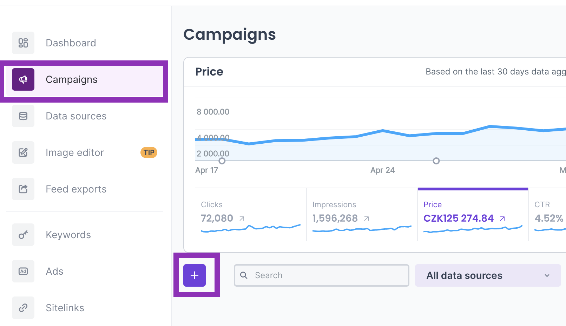Click into the Search field
Screen dimensions: 566x326
(x=327, y=275)
